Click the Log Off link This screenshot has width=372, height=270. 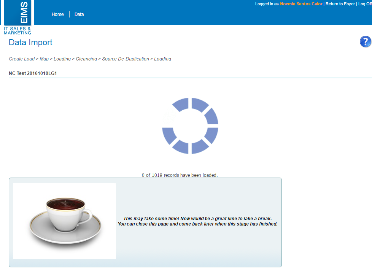pyautogui.click(x=365, y=4)
